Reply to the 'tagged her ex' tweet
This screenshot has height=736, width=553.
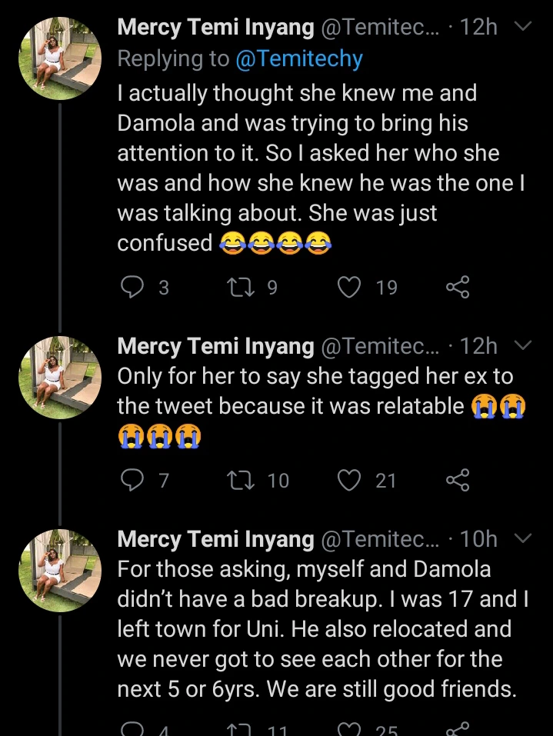coord(133,481)
